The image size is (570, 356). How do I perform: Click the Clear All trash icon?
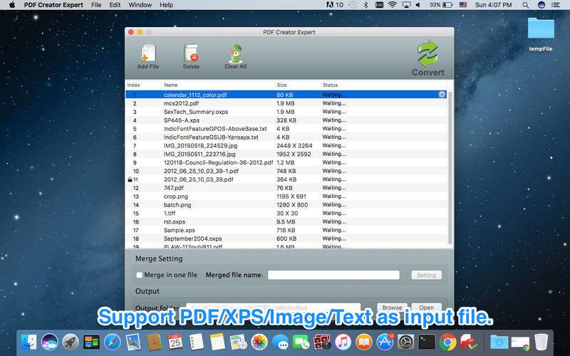tap(236, 54)
